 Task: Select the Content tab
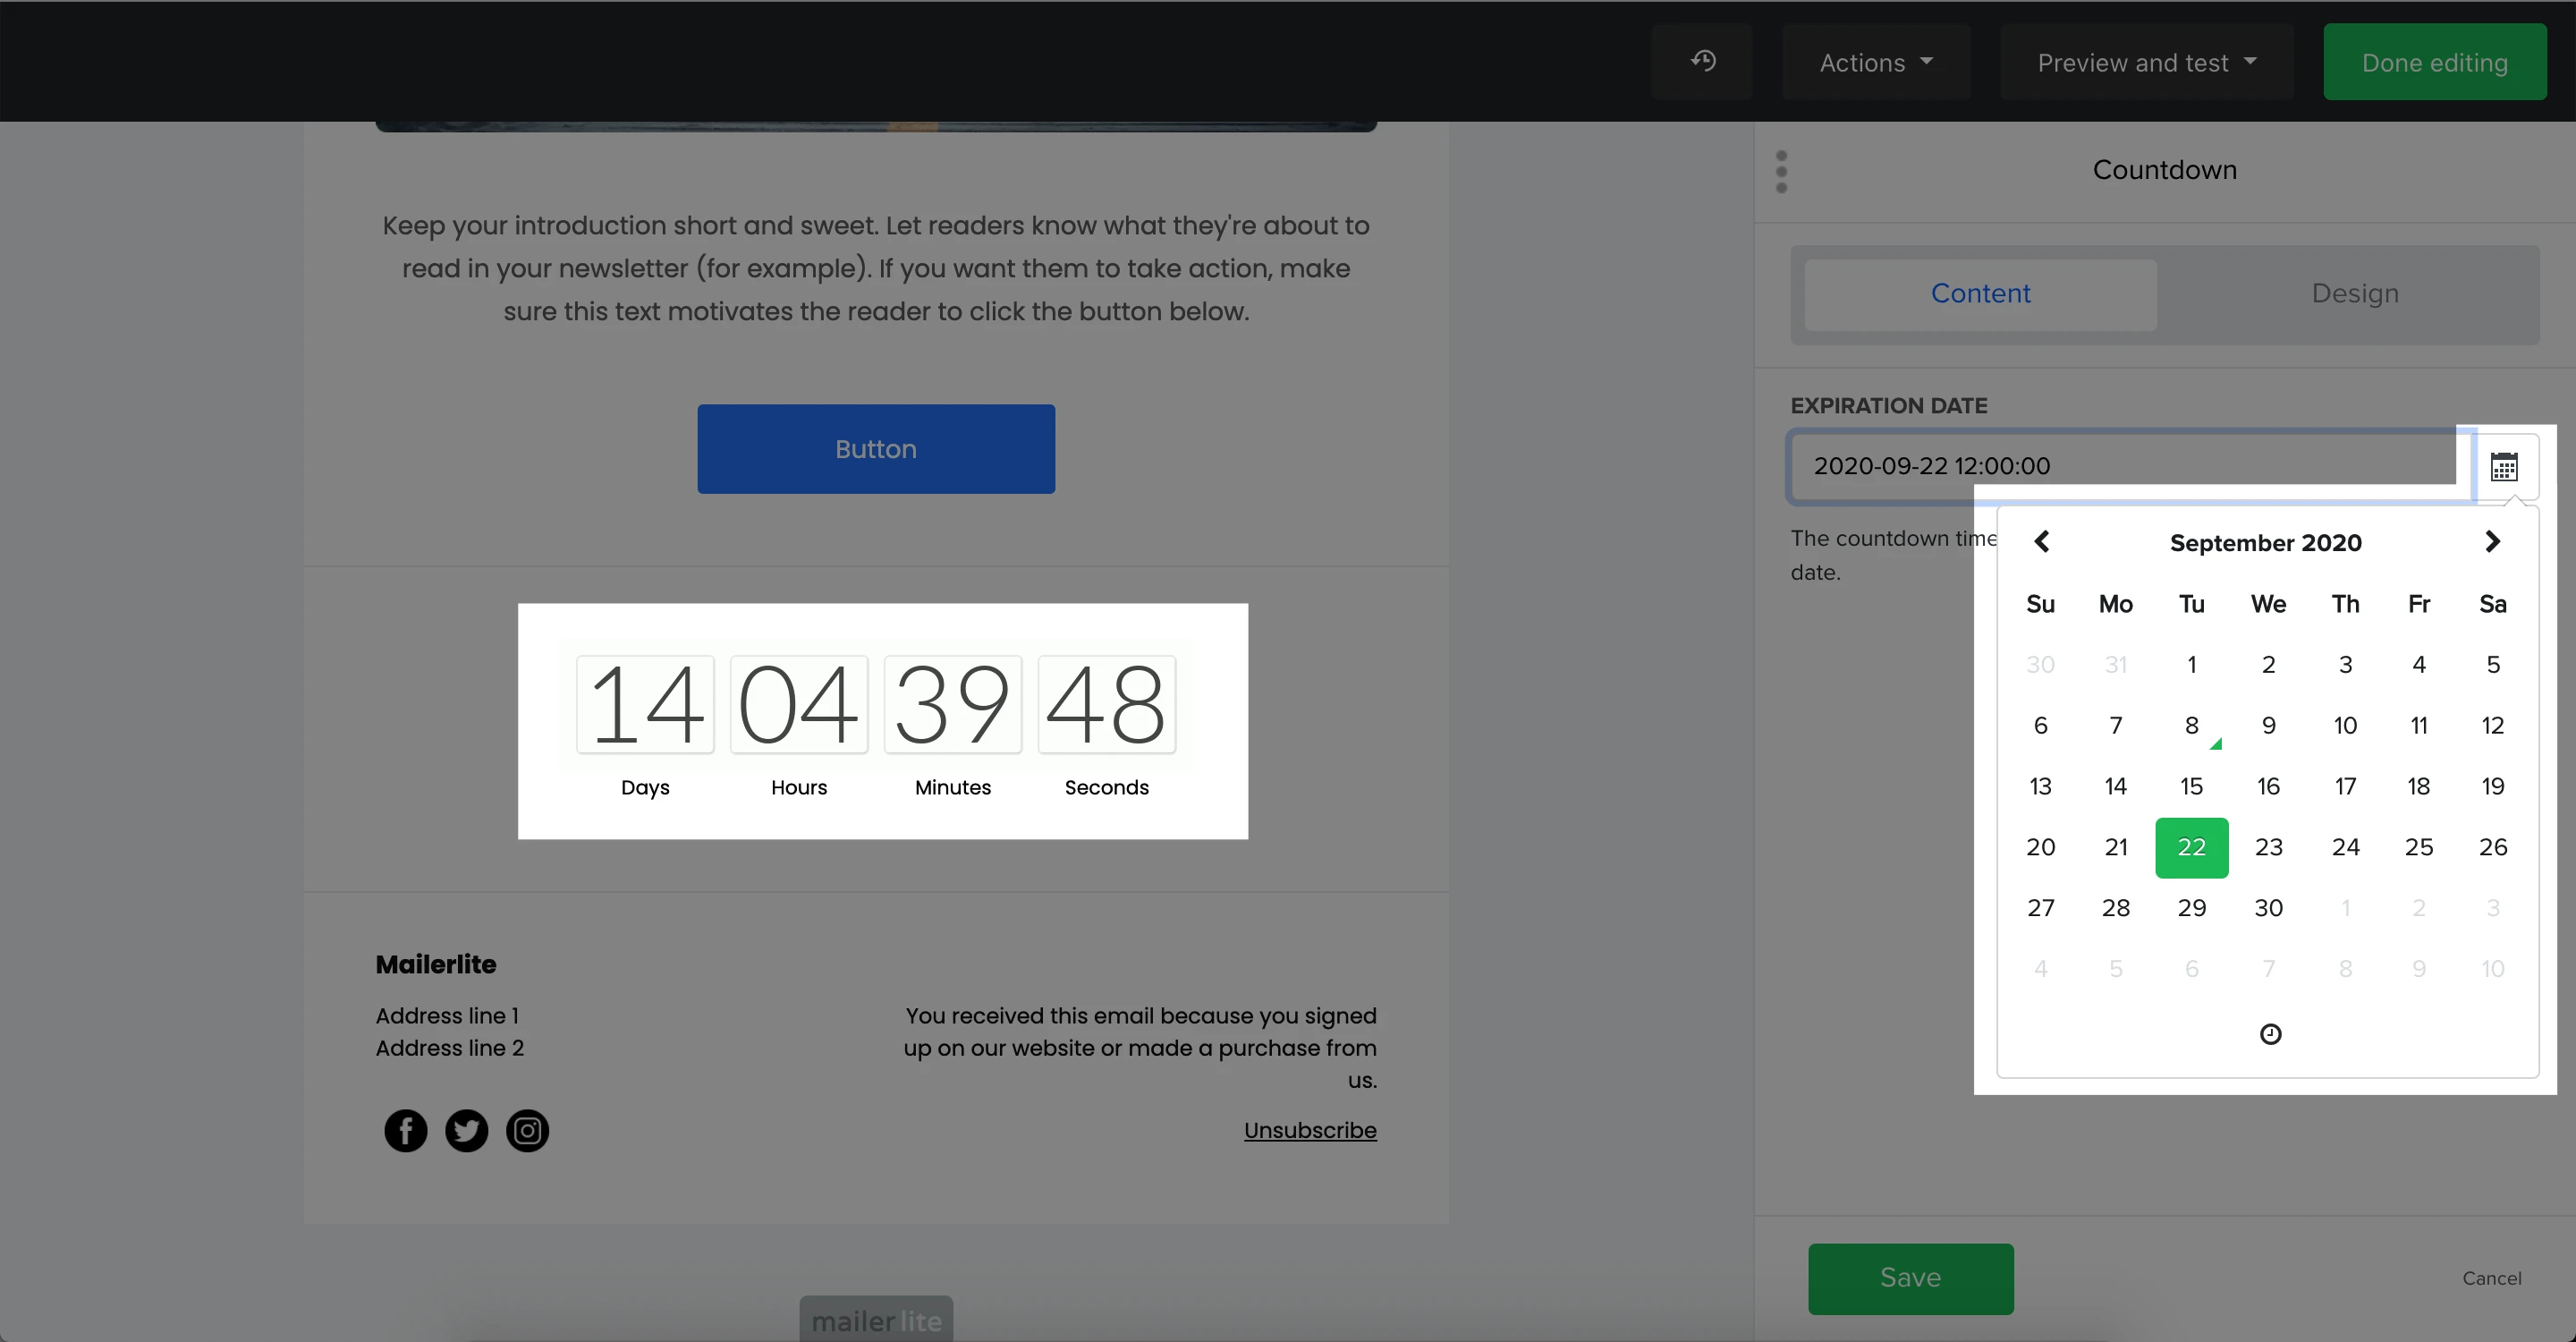tap(1980, 294)
